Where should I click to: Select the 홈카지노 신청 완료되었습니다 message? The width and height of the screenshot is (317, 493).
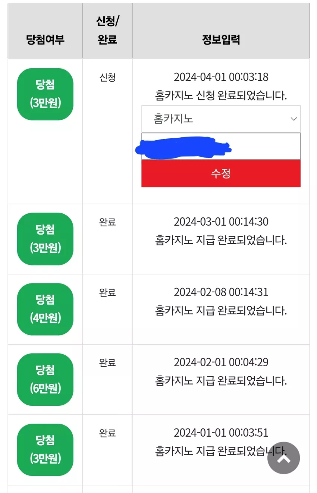coord(221,96)
